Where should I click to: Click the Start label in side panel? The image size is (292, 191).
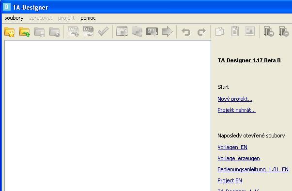(223, 87)
